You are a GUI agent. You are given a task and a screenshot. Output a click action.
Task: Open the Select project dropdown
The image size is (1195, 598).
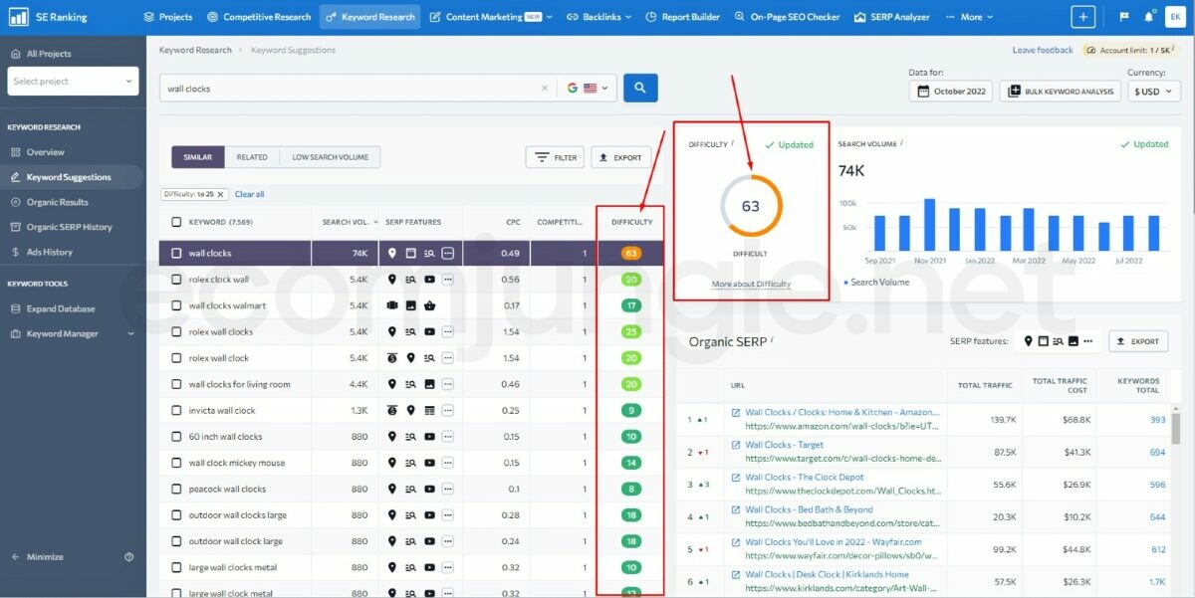[x=74, y=82]
